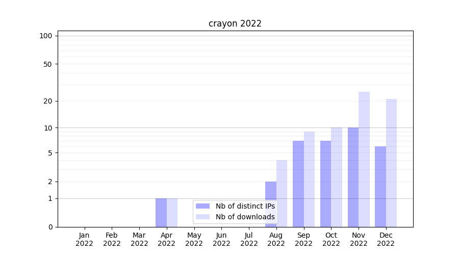This screenshot has height=255, width=459.
Task: Click the Aug 2022 distinct IPs bar
Action: tap(271, 204)
